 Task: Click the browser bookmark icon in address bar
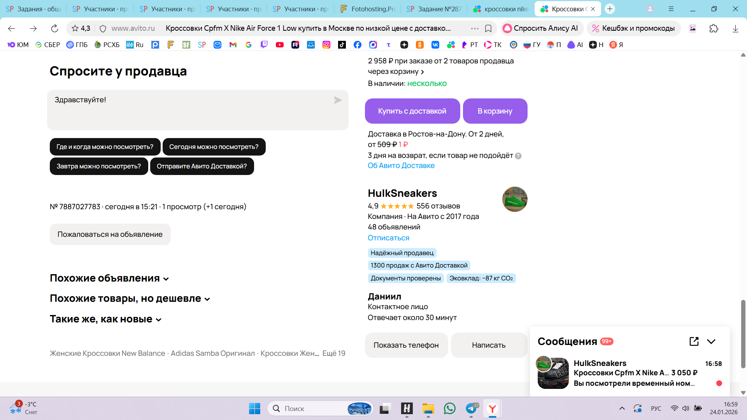click(x=488, y=28)
